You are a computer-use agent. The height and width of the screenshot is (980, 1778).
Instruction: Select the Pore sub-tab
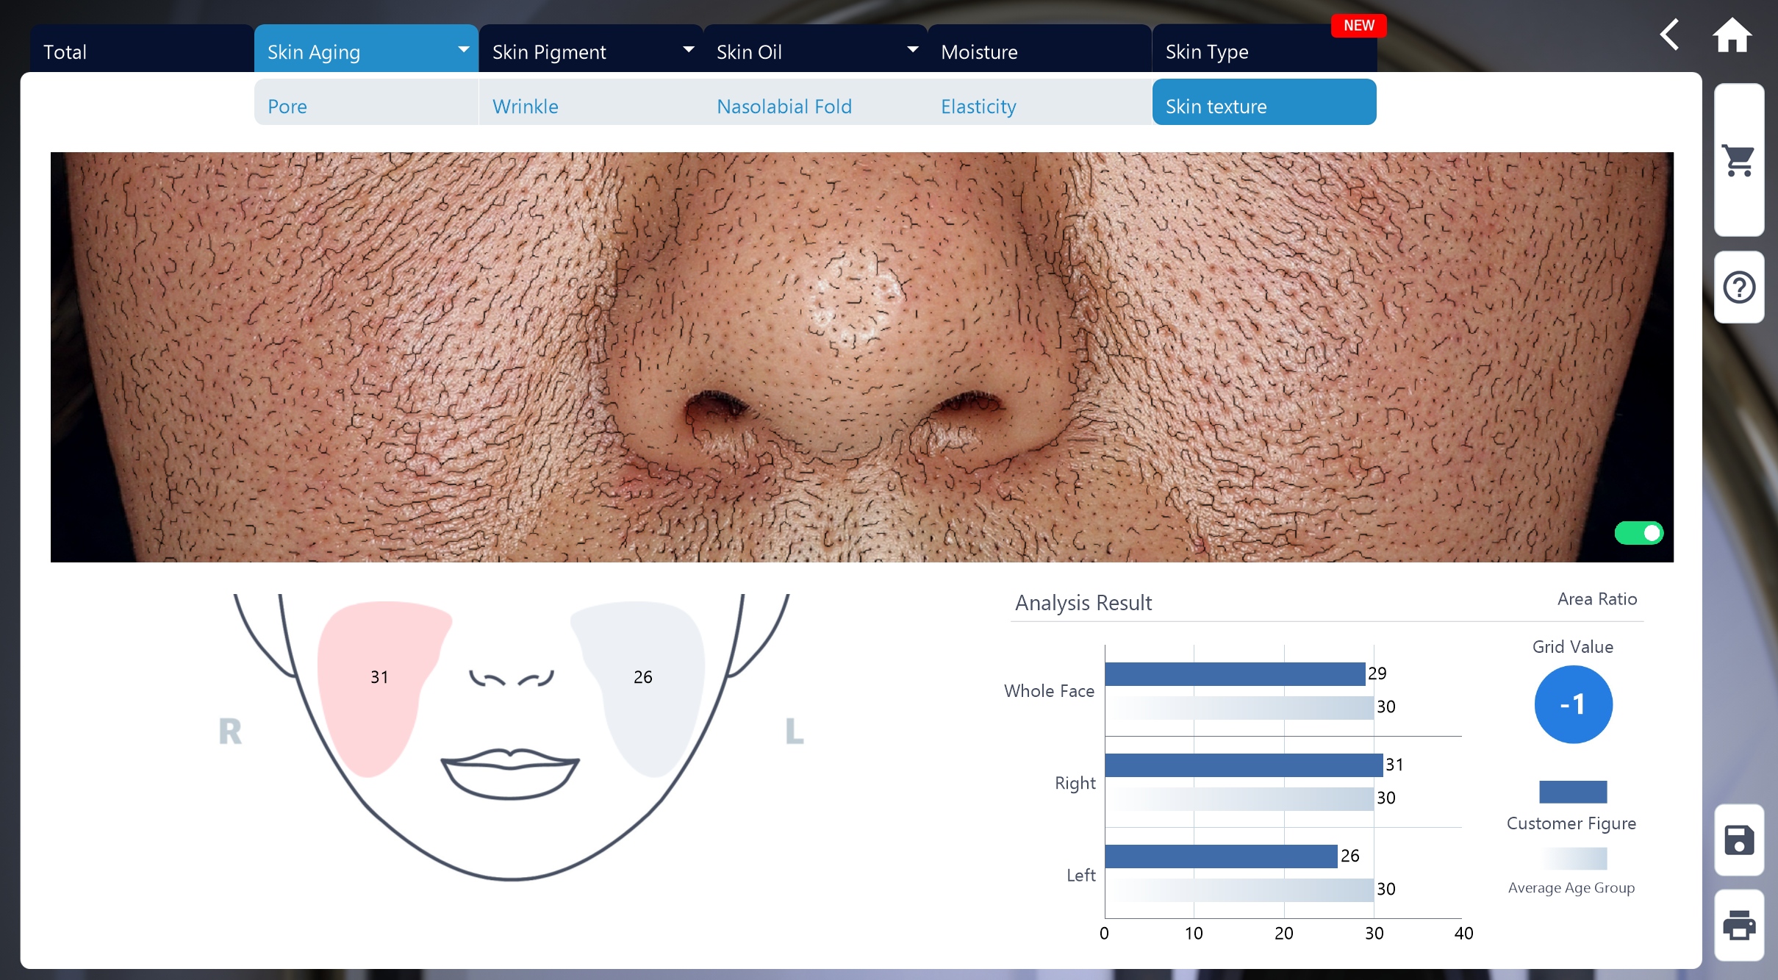click(366, 103)
